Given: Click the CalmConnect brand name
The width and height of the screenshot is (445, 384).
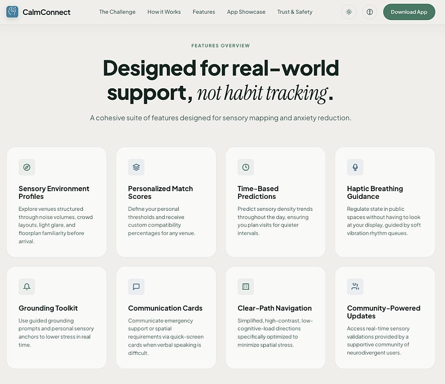Looking at the screenshot, I should click(47, 12).
